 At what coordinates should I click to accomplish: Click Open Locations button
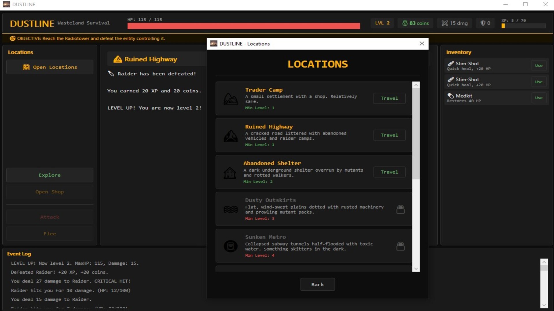point(50,67)
